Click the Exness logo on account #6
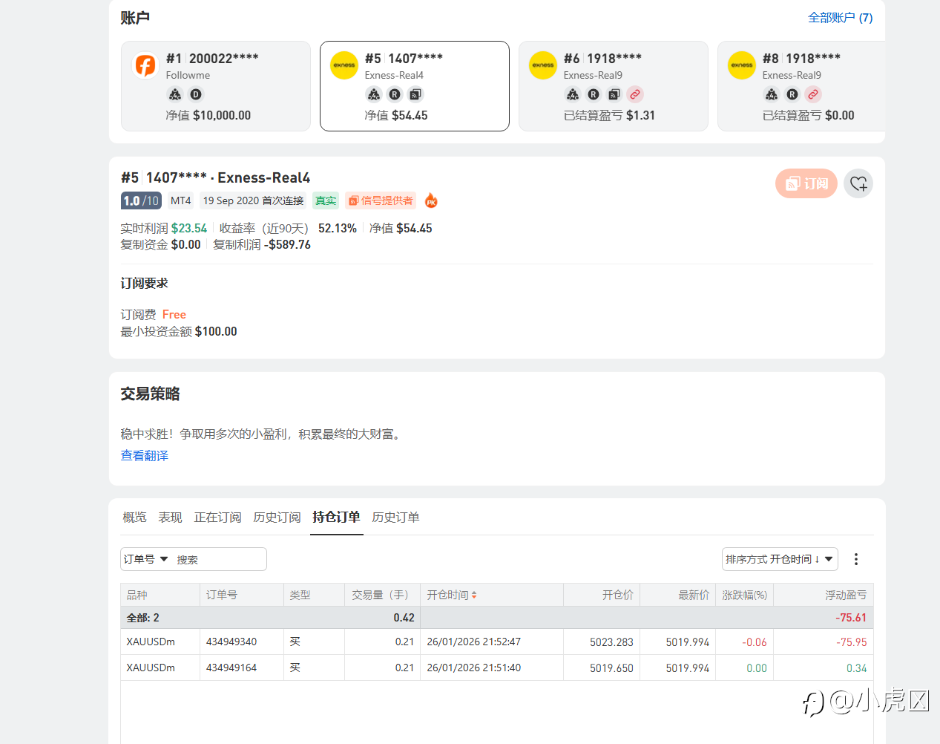The image size is (940, 744). click(x=543, y=65)
